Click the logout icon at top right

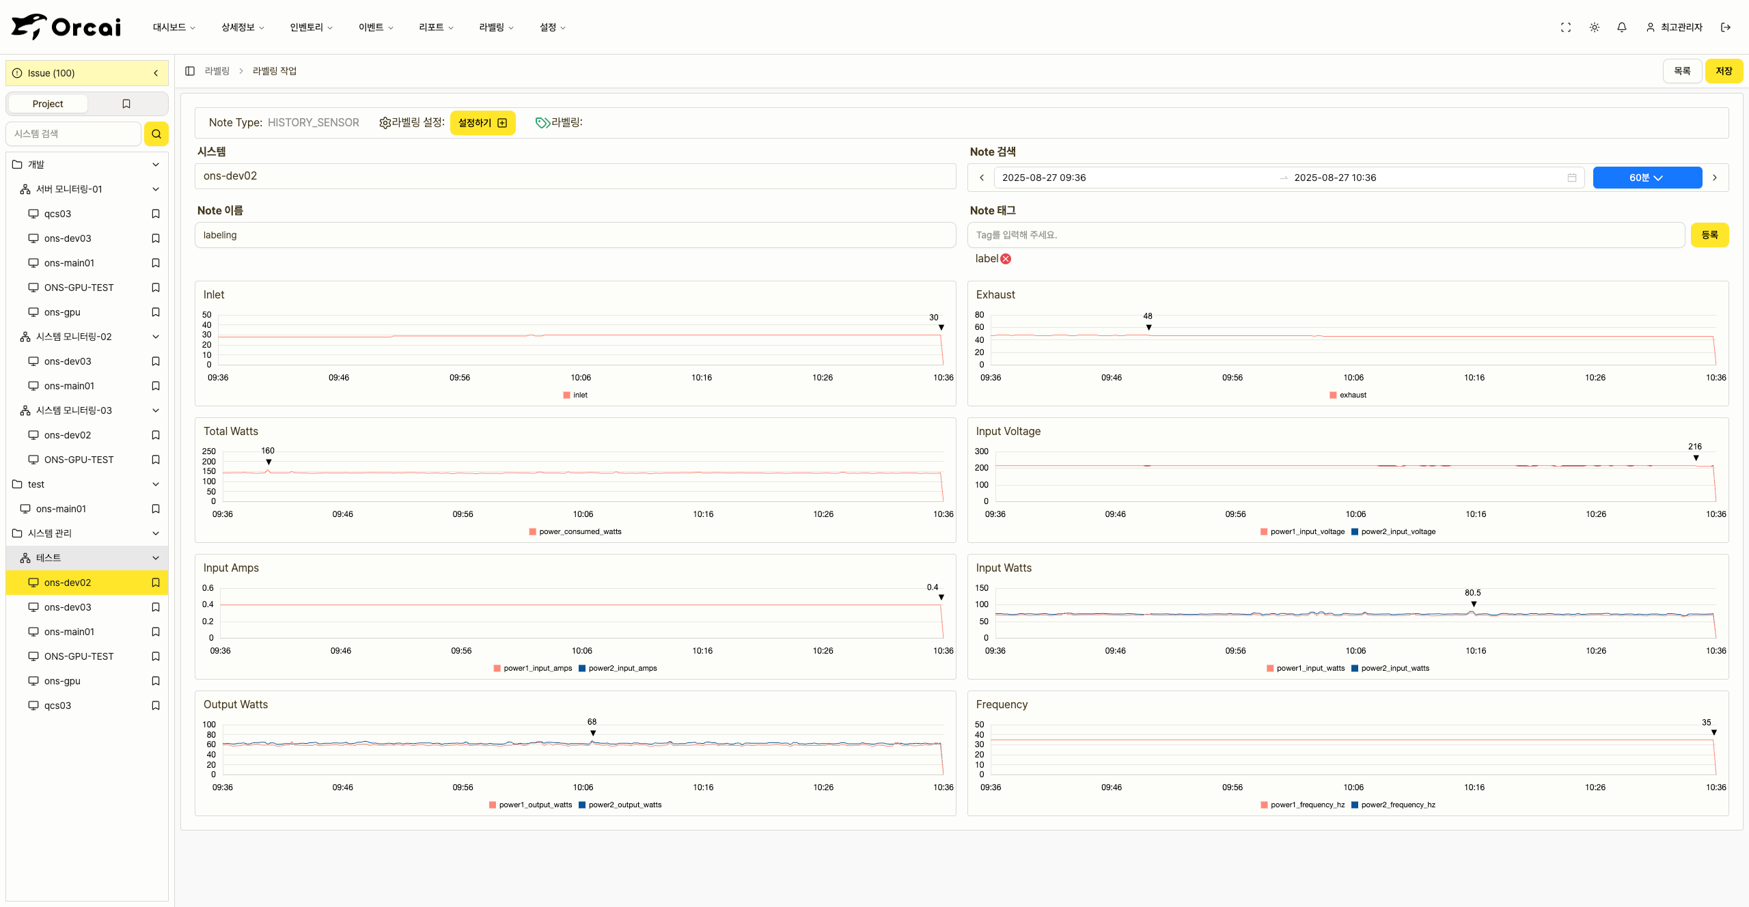coord(1726,27)
